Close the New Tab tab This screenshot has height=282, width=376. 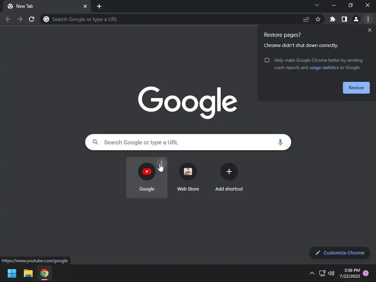tap(85, 6)
